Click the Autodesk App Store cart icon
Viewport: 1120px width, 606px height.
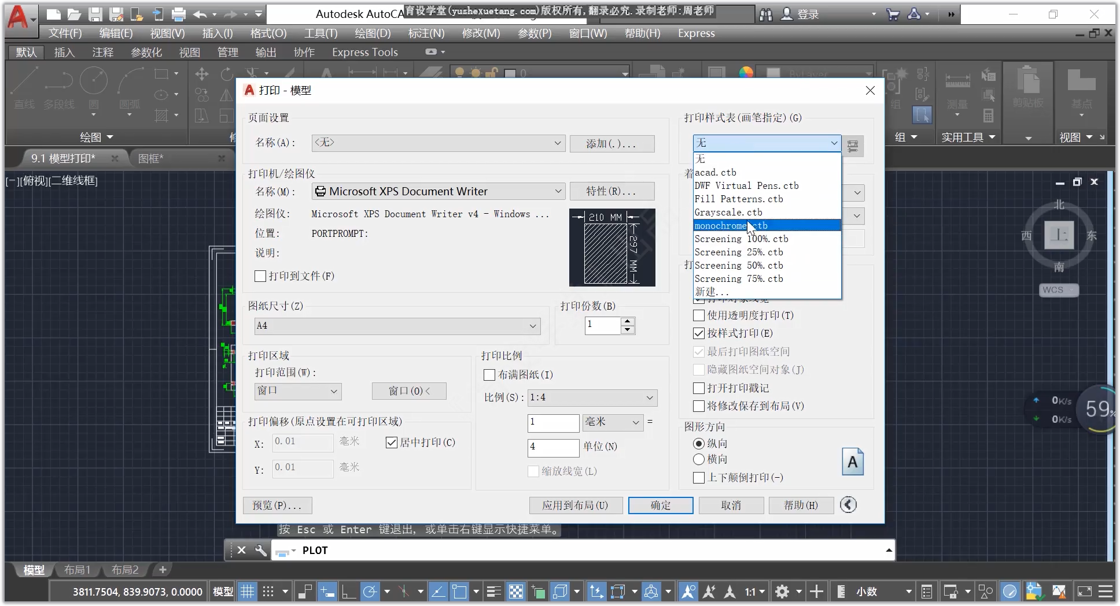(x=893, y=14)
